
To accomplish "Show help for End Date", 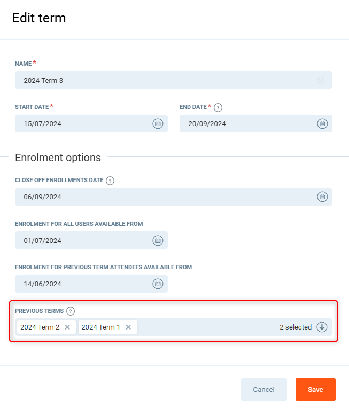I will pos(218,107).
